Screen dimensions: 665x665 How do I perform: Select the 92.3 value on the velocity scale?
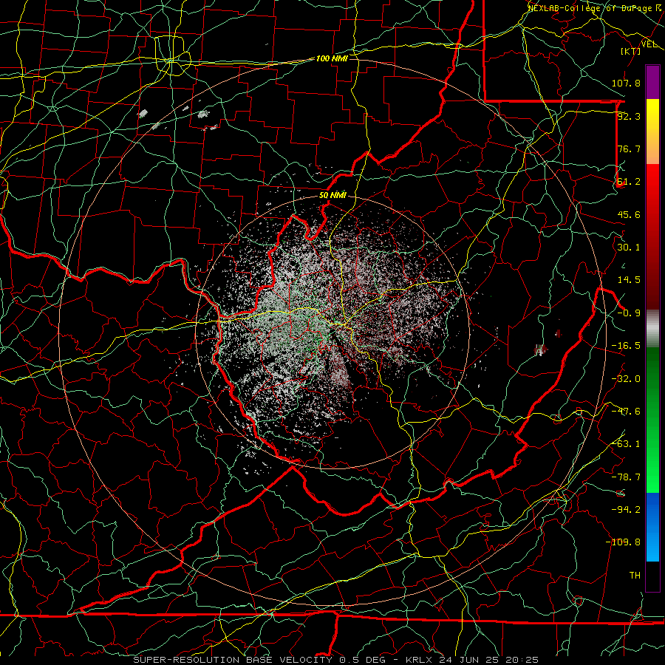[x=629, y=116]
